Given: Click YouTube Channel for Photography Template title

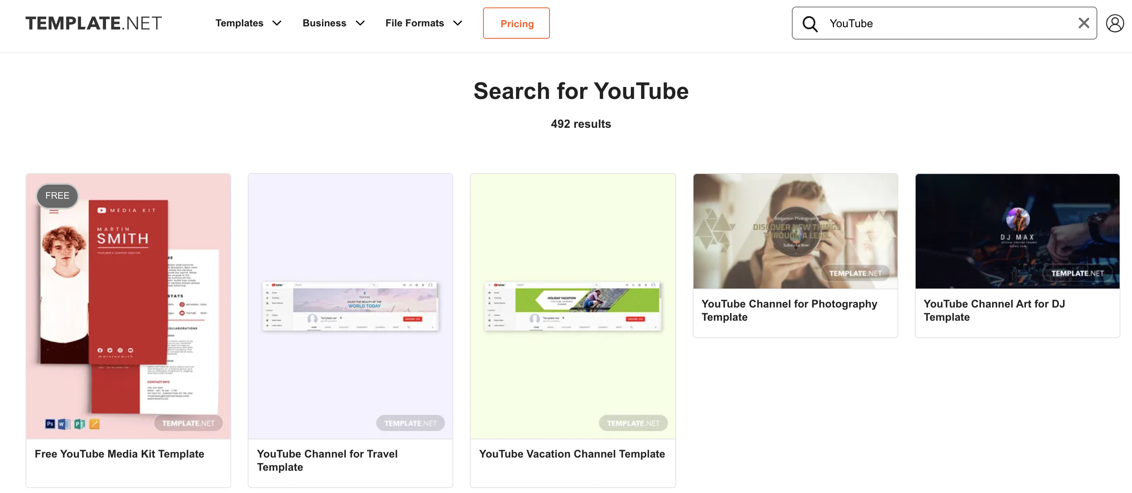Looking at the screenshot, I should [x=789, y=310].
